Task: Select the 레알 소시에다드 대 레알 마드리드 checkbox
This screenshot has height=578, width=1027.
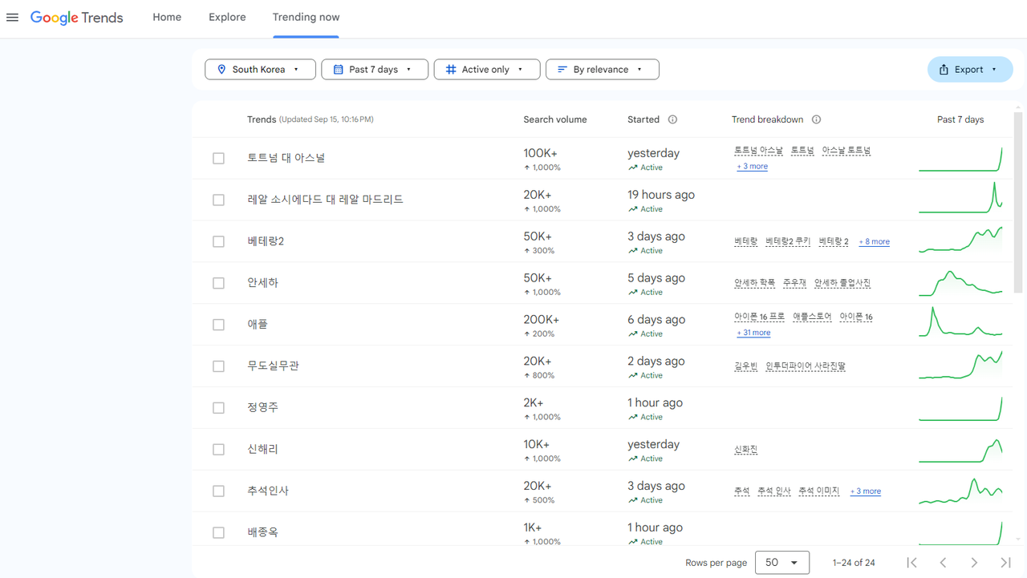Action: pos(218,200)
